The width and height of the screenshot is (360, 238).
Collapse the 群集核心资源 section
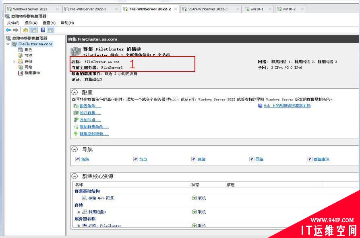[74, 176]
